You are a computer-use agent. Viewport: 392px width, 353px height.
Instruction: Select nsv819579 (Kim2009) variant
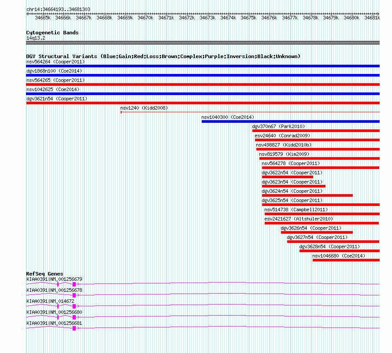284,154
